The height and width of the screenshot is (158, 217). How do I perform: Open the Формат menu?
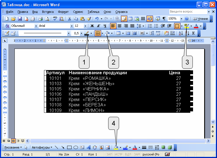click(x=63, y=12)
